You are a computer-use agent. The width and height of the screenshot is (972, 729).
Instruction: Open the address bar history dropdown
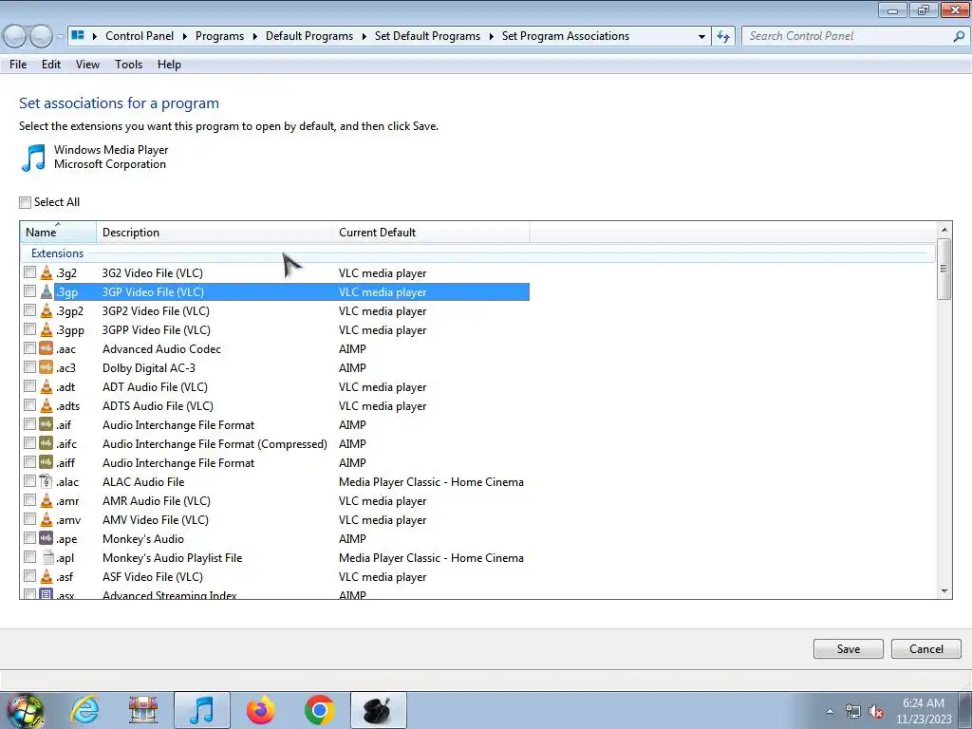701,36
